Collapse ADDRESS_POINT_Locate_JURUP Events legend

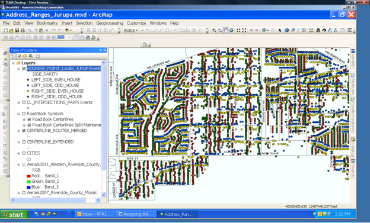[x=18, y=69]
